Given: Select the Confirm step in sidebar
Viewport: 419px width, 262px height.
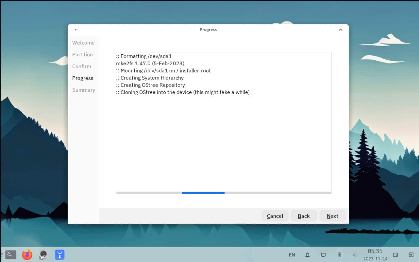Looking at the screenshot, I should pos(82,66).
